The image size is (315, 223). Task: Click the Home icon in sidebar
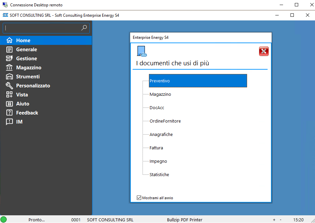(x=9, y=41)
